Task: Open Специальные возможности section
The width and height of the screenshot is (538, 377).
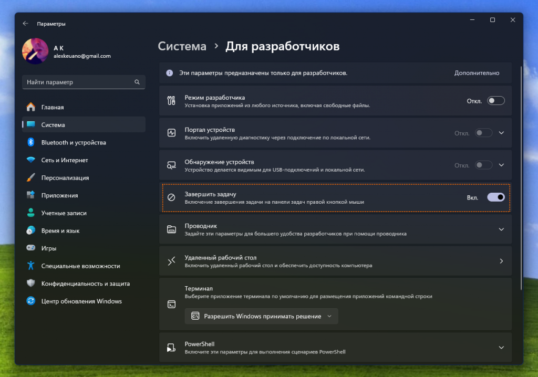Action: [84, 266]
